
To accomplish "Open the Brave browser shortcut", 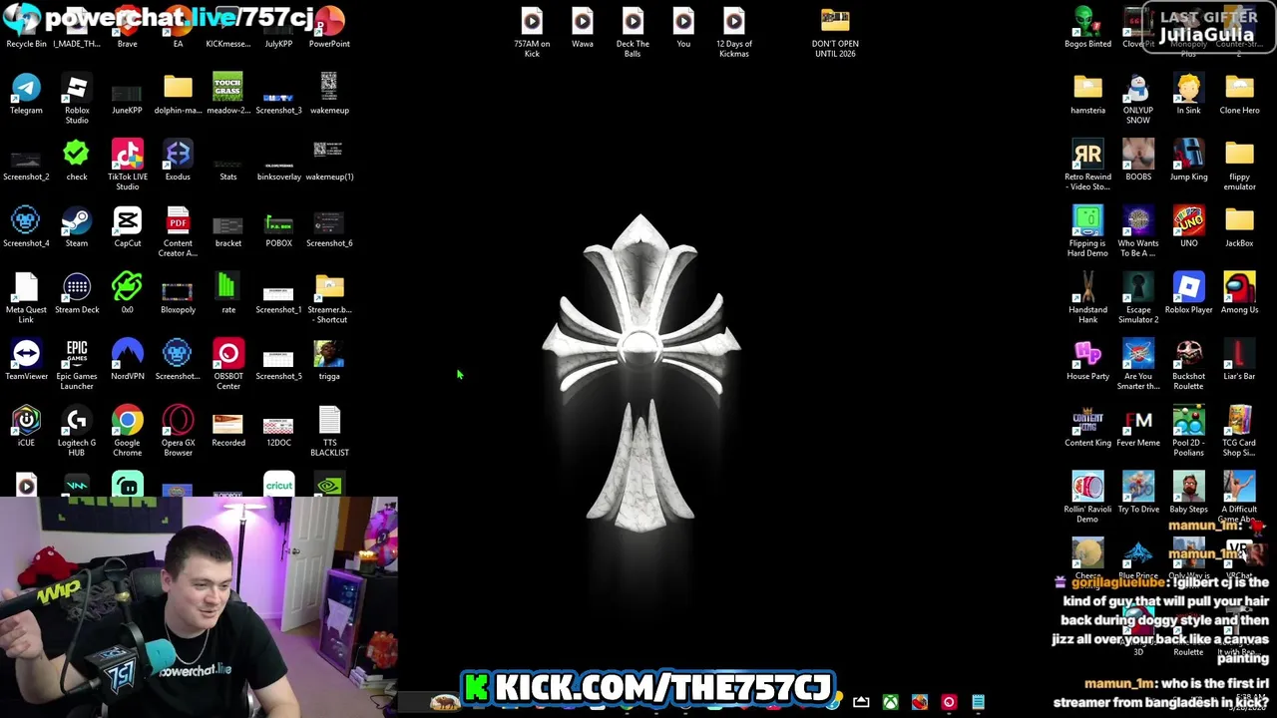I will (127, 27).
